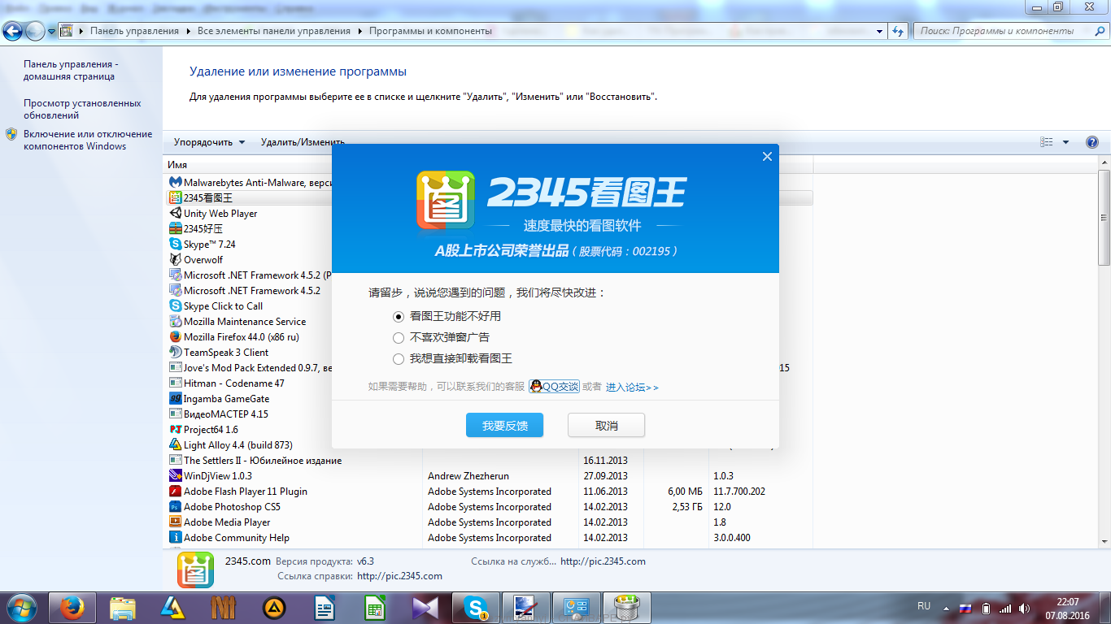
Task: Show hidden tray icons arrow
Action: click(945, 608)
